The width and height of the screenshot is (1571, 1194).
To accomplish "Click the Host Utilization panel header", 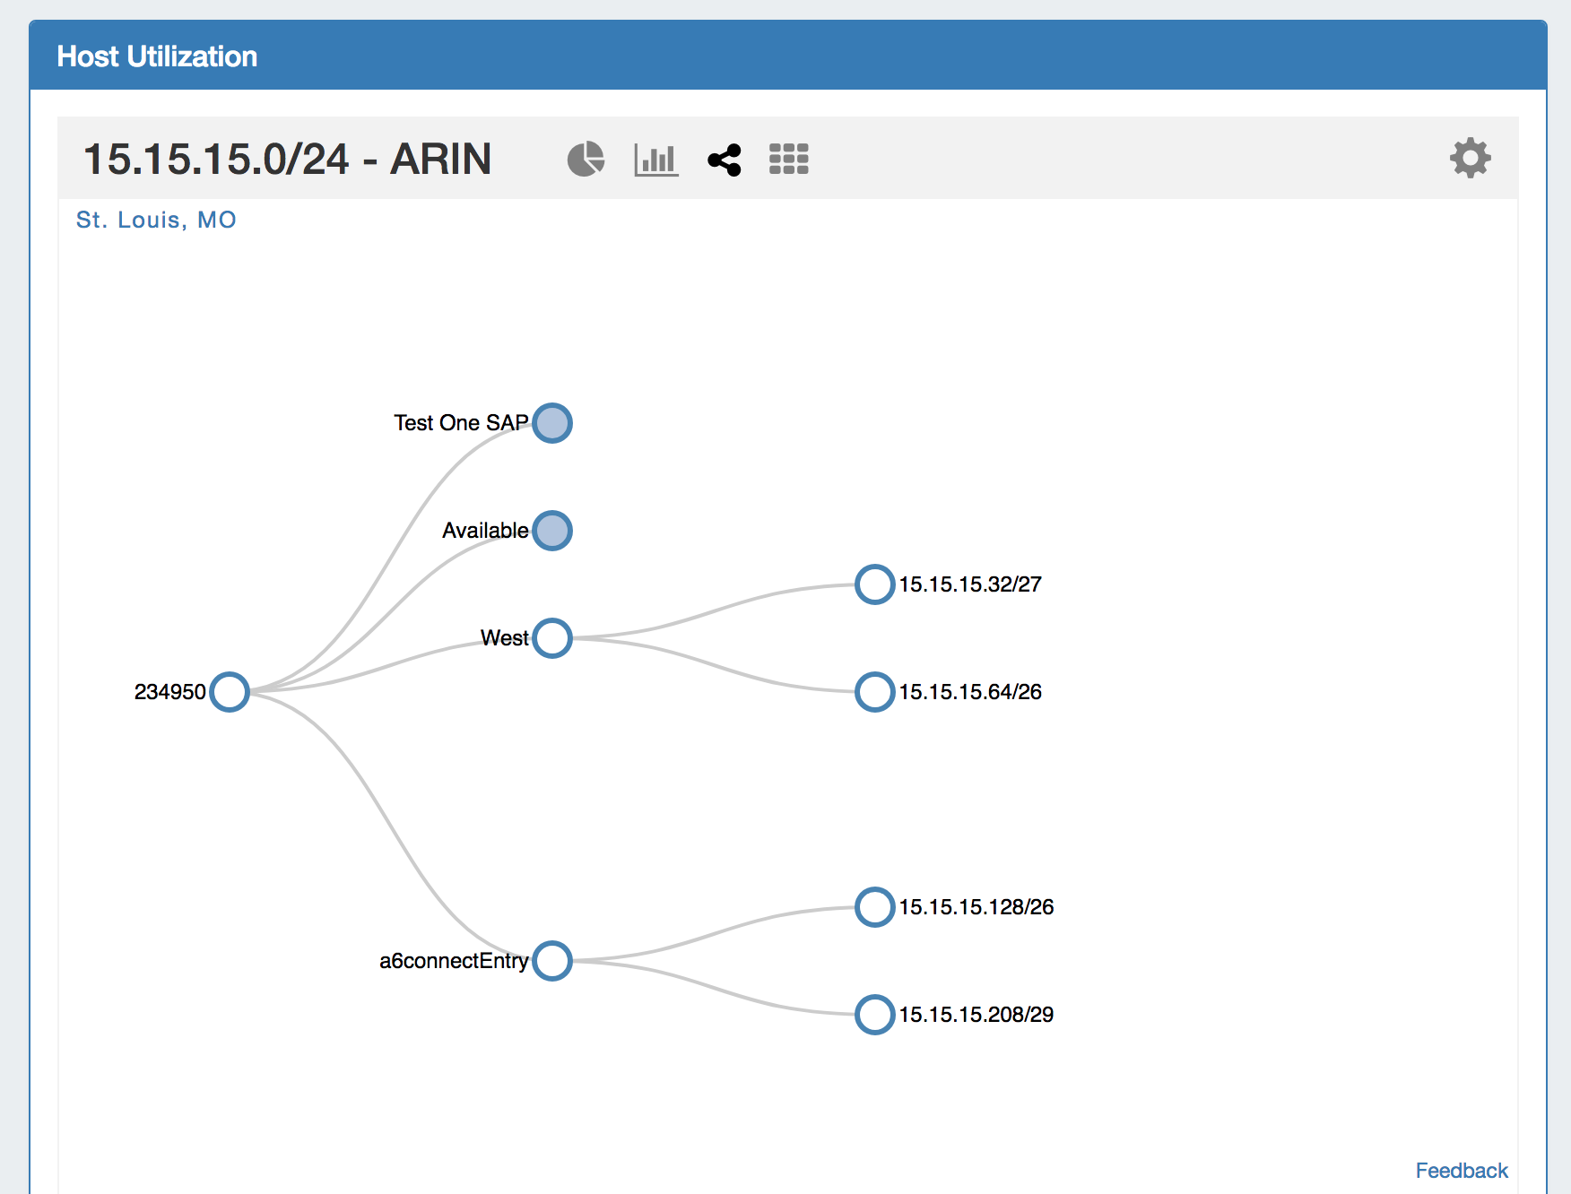I will 157,56.
